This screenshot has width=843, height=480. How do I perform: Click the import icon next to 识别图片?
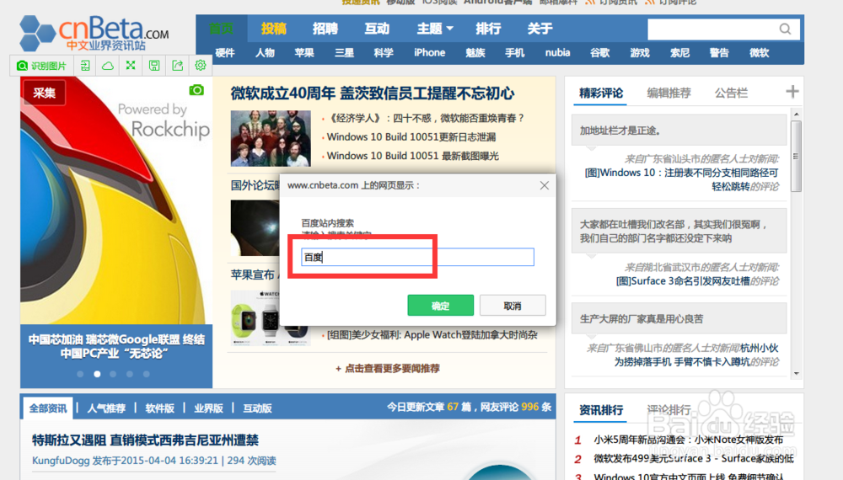tap(85, 66)
